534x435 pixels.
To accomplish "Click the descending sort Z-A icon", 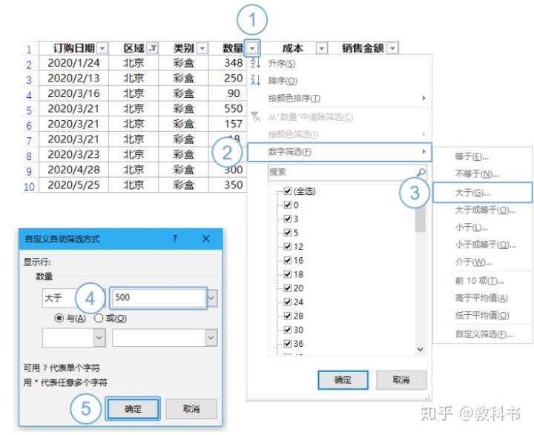I will pos(256,80).
